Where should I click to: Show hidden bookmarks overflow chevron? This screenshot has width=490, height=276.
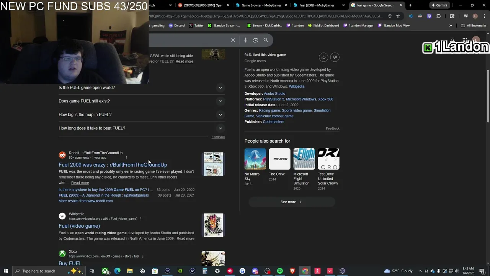[451, 26]
